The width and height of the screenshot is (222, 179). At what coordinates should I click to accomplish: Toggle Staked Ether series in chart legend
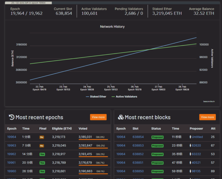pyautogui.click(x=96, y=96)
